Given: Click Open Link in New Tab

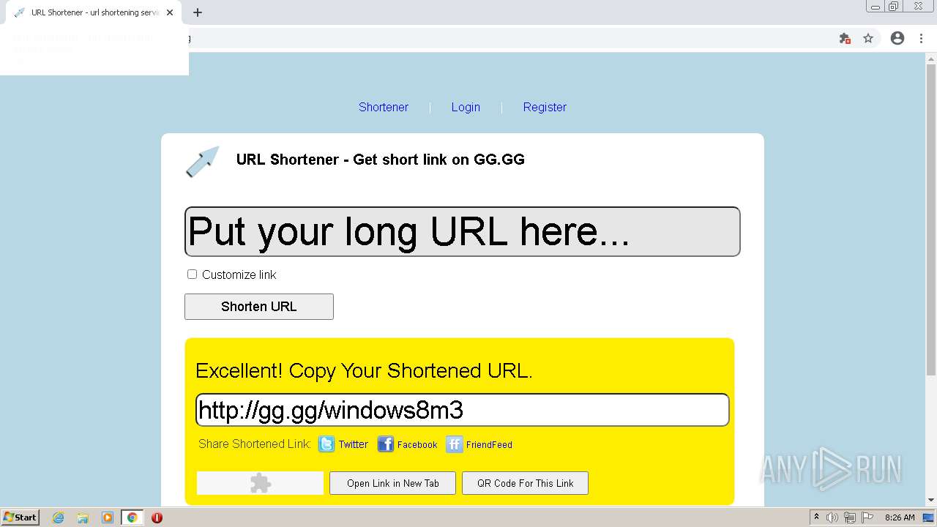Looking at the screenshot, I should tap(393, 483).
